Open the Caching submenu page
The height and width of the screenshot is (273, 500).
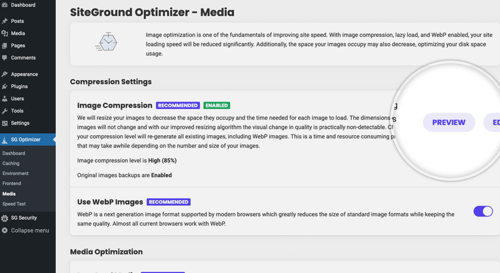point(11,163)
